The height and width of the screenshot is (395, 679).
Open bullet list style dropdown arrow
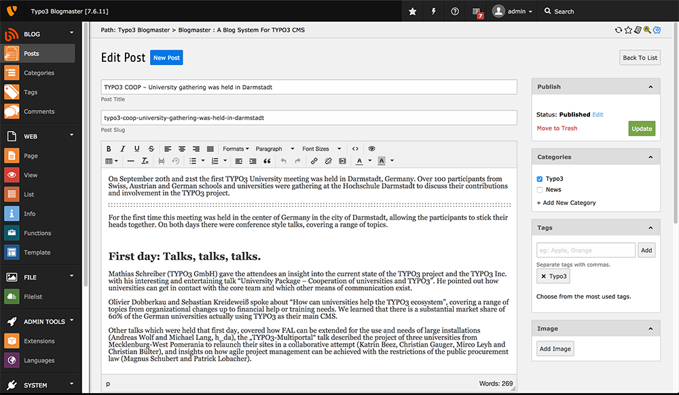point(202,160)
